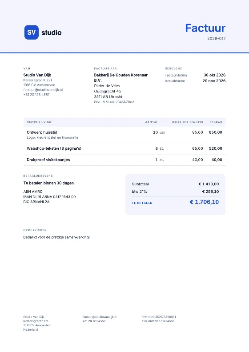This screenshot has width=249, height=352.
Task: Click 'Drukproef visitekaartjes' line item
Action: (x=48, y=160)
